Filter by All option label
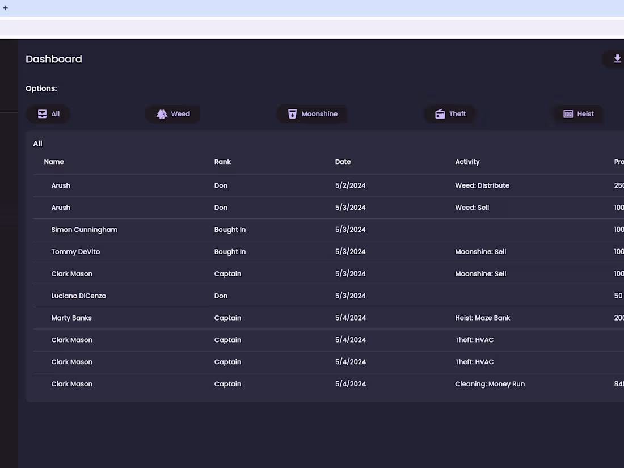 point(56,114)
